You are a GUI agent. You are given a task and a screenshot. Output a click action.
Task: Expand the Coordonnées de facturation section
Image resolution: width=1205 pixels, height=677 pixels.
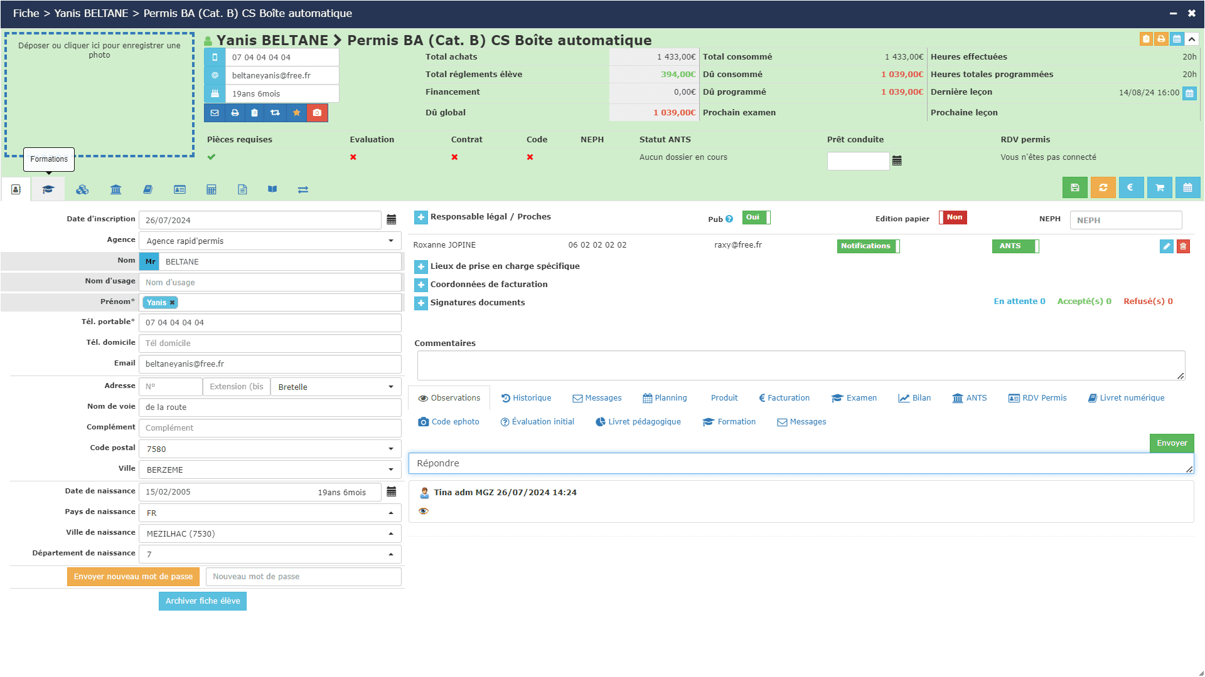click(x=421, y=285)
